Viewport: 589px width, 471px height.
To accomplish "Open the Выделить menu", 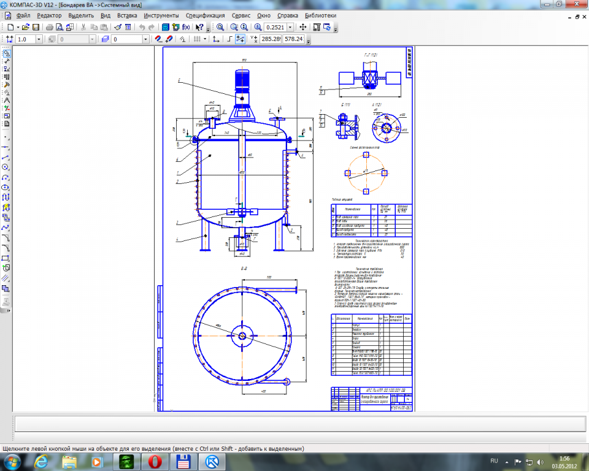I will (x=81, y=15).
